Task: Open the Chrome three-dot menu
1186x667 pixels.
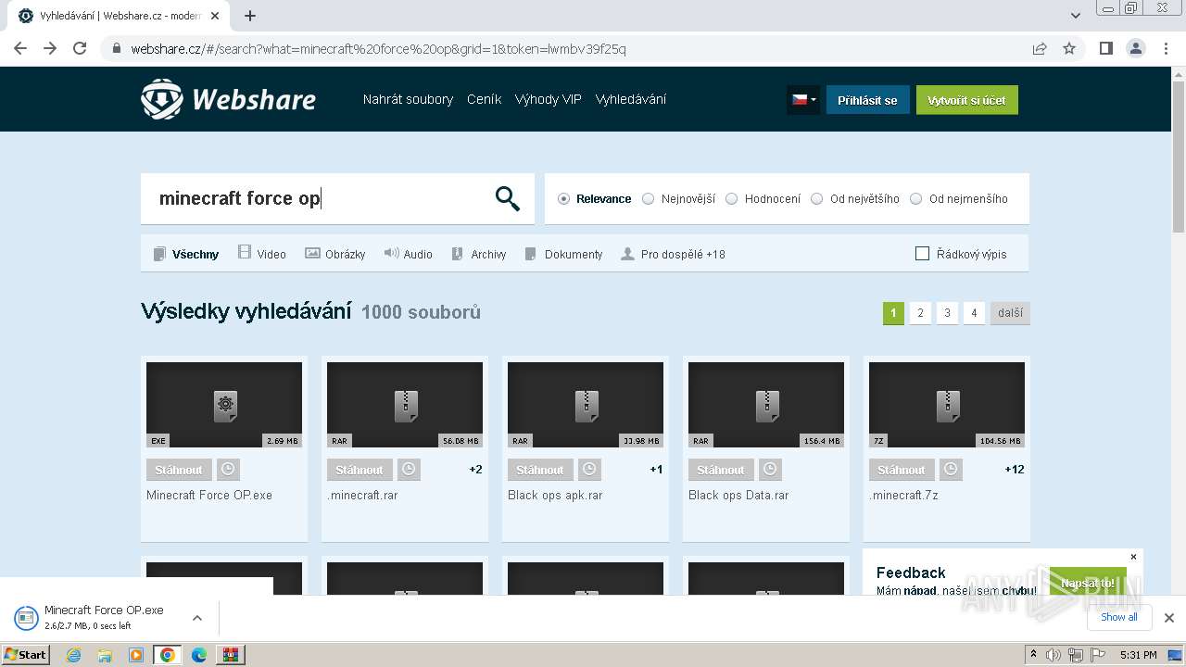Action: click(x=1166, y=48)
